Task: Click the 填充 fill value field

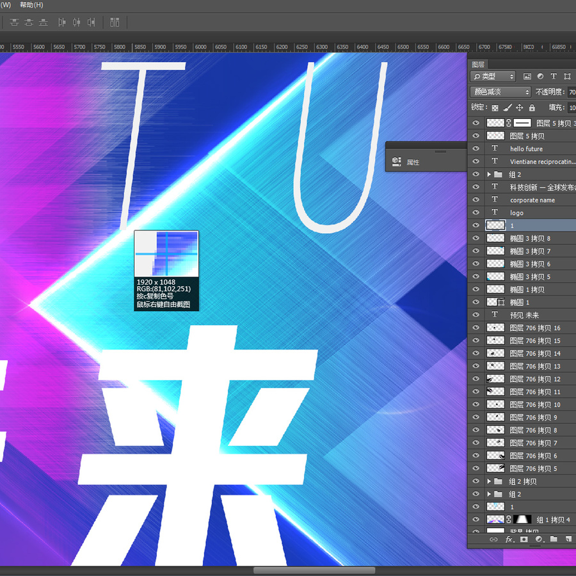Action: coord(572,108)
